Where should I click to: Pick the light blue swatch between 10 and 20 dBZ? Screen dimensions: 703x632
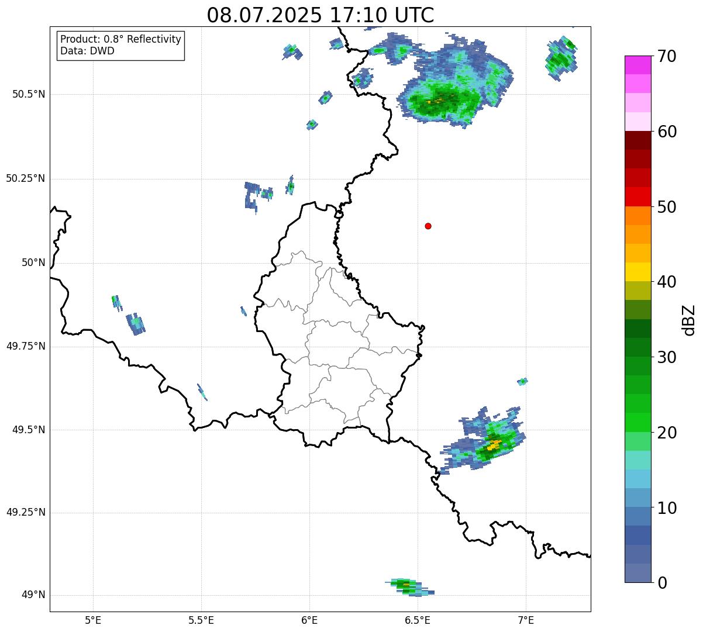coord(637,479)
